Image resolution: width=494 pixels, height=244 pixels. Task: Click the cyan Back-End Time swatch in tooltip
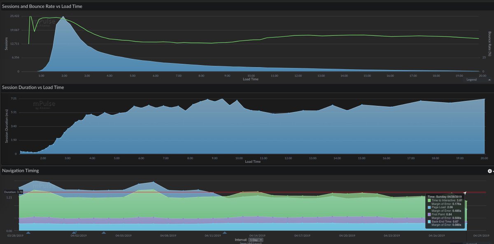[x=429, y=221]
